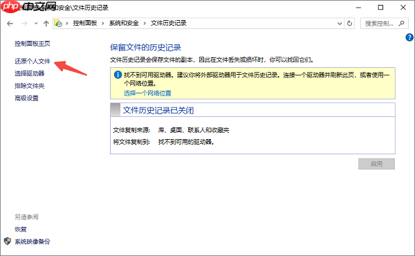The width and height of the screenshot is (415, 256).
Task: Open the 选择驱动器 link
Action: coord(29,73)
